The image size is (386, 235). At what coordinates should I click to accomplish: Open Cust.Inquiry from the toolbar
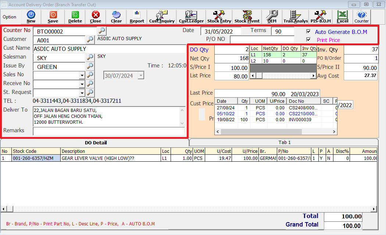[162, 17]
